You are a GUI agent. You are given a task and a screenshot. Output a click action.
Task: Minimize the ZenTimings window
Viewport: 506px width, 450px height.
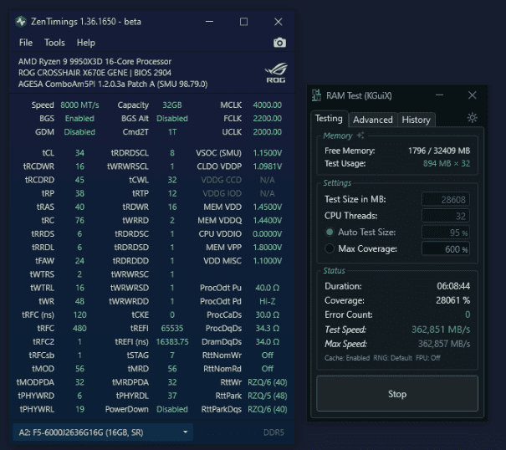click(x=209, y=22)
